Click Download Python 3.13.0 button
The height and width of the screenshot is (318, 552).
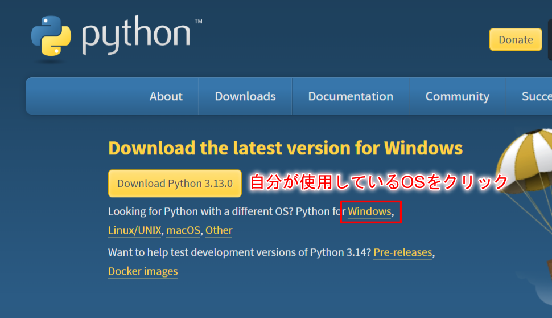[175, 184]
